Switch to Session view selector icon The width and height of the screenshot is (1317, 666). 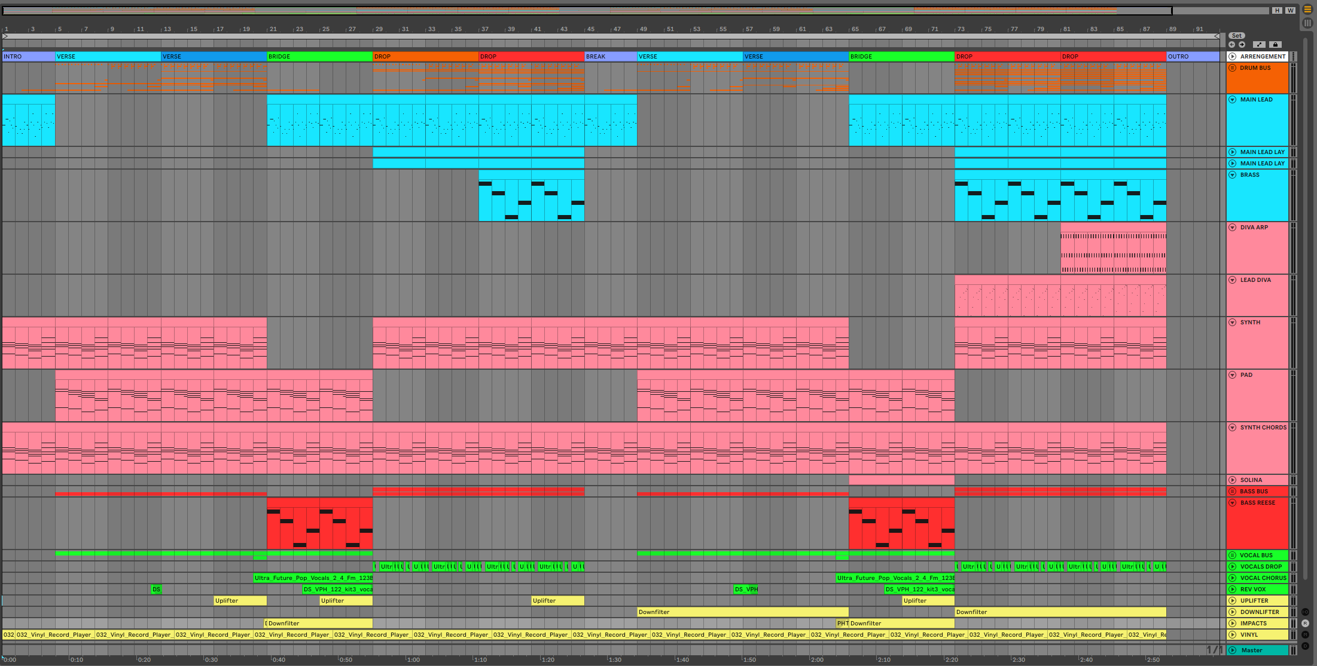(x=1307, y=23)
